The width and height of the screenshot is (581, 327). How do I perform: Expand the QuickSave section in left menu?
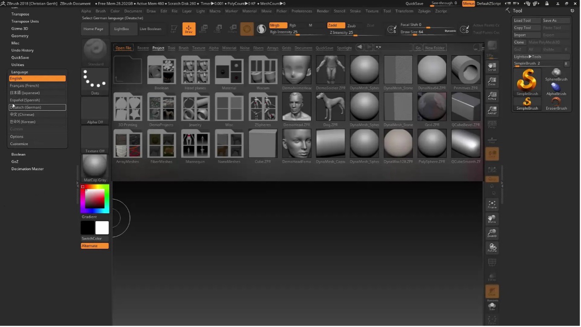coord(20,57)
